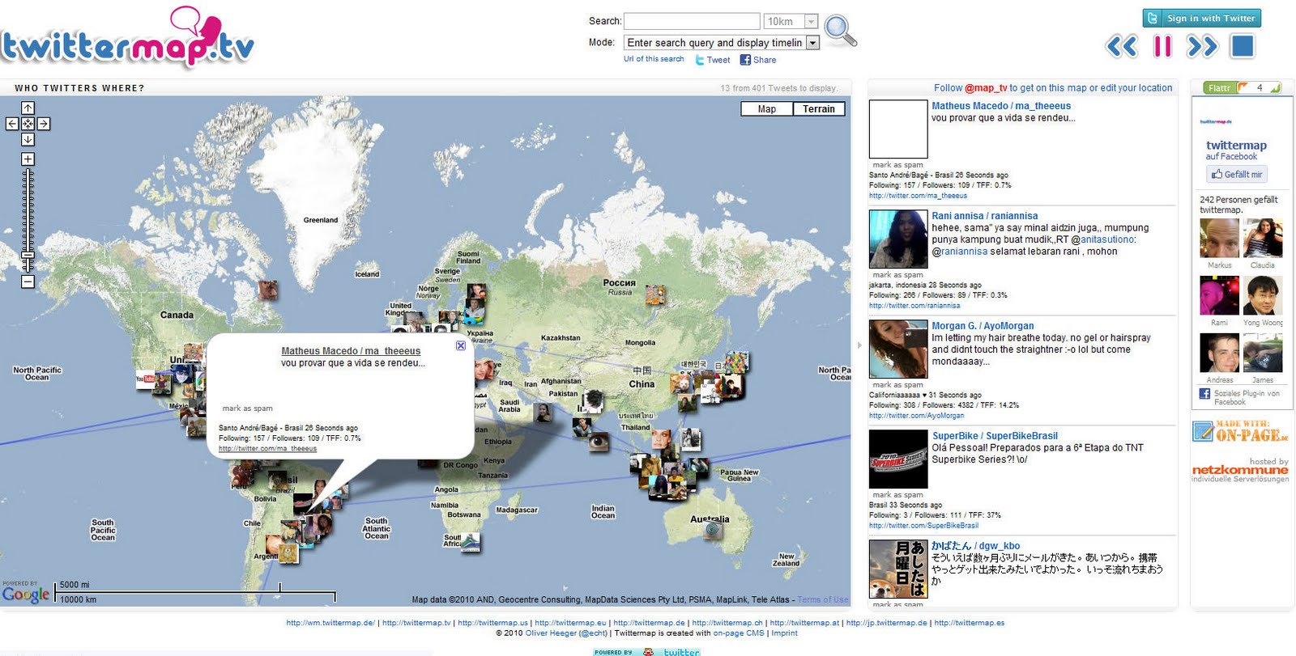Image resolution: width=1296 pixels, height=656 pixels.
Task: Mark Morgan G. tweet as spam
Action: [897, 385]
